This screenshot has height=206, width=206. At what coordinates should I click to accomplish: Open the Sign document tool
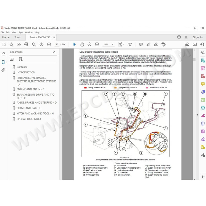click(x=156, y=44)
